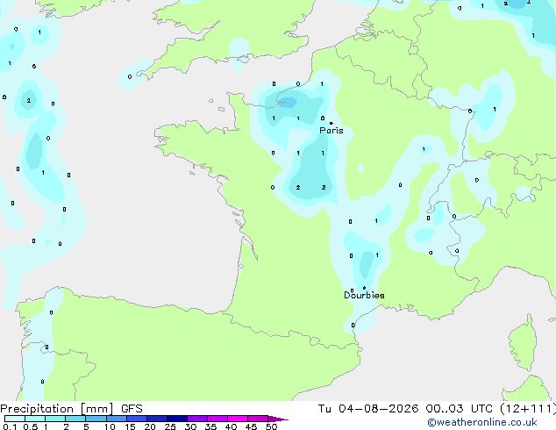Image resolution: width=556 pixels, height=430 pixels.
Task: Click the '0.1' legend scale label
Action: pyautogui.click(x=10, y=426)
